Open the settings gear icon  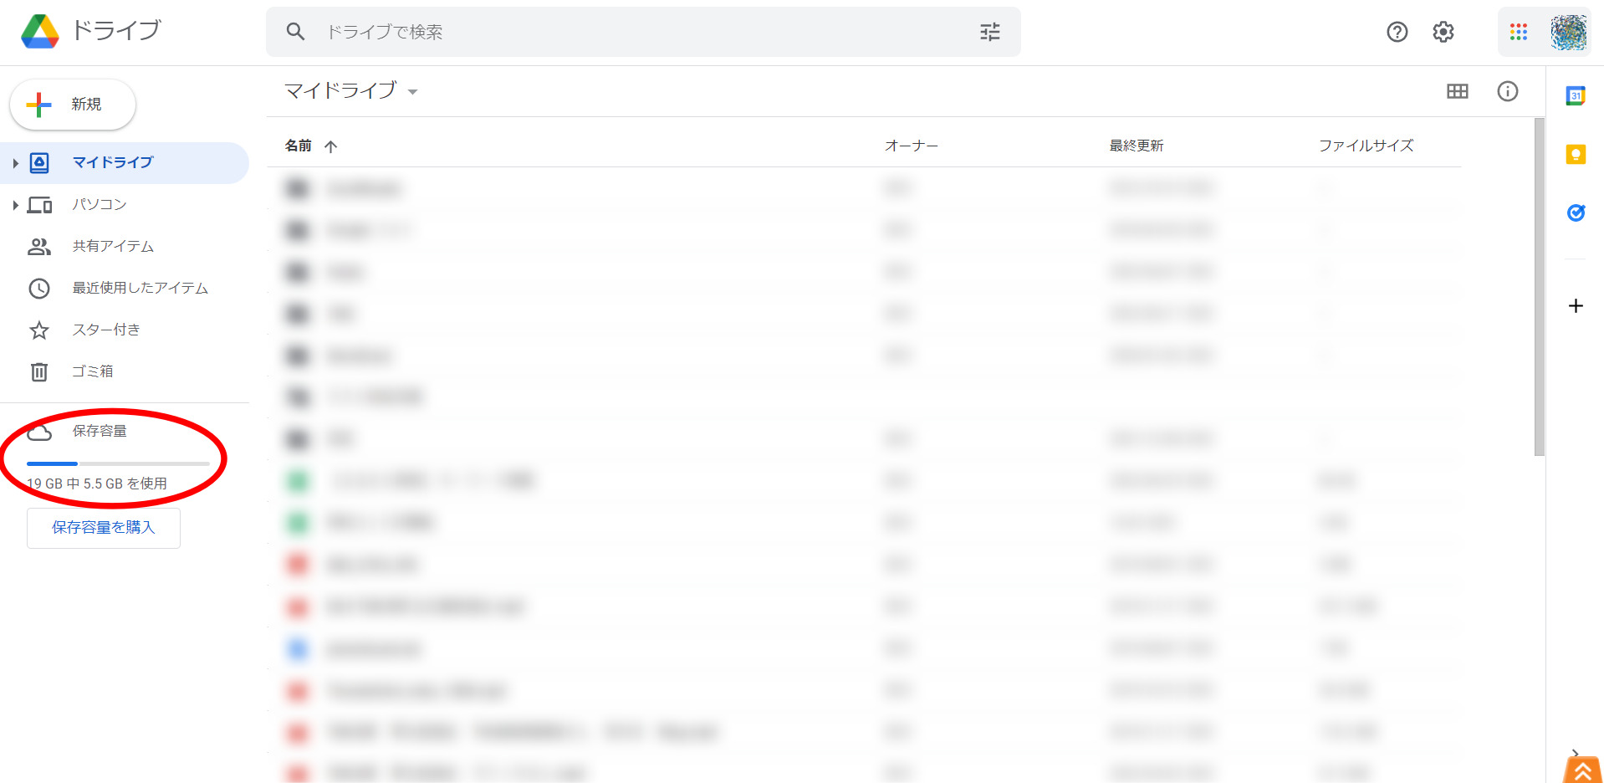(1443, 32)
